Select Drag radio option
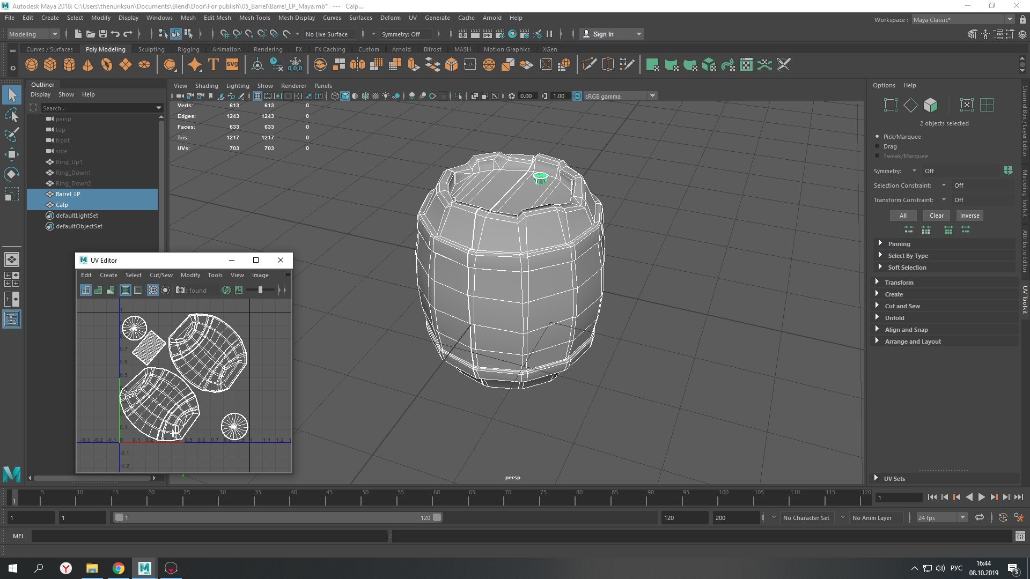 (878, 146)
